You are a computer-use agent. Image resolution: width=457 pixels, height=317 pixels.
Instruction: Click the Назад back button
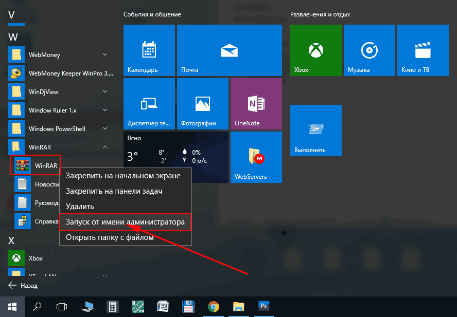23,286
